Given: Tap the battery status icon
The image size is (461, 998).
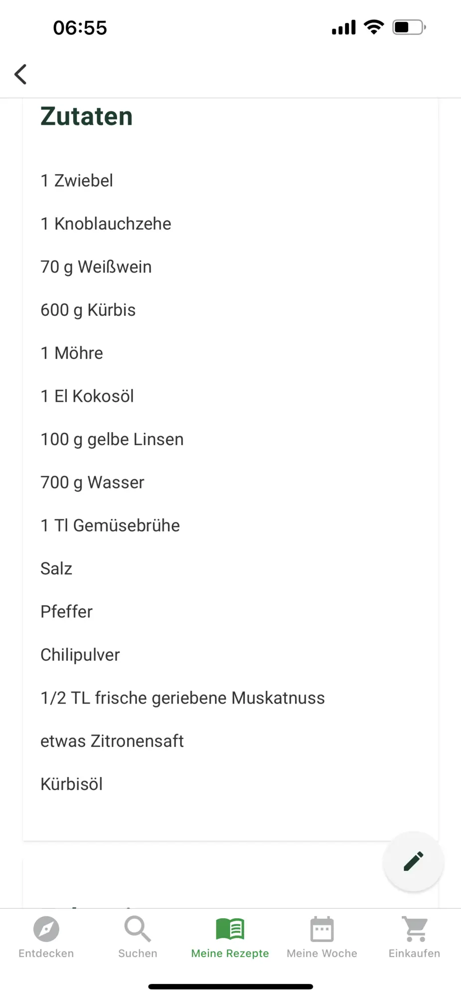Looking at the screenshot, I should [409, 27].
